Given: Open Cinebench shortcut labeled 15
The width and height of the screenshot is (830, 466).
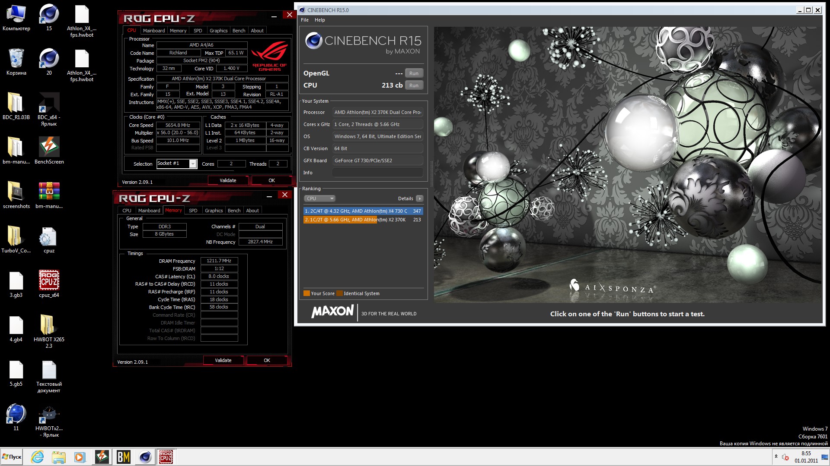Looking at the screenshot, I should [x=49, y=18].
